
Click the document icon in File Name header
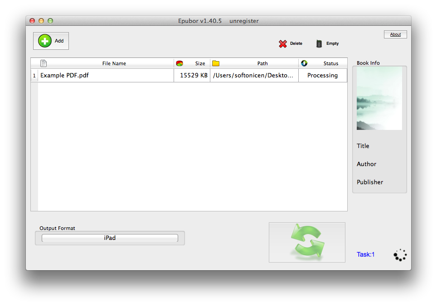[44, 63]
